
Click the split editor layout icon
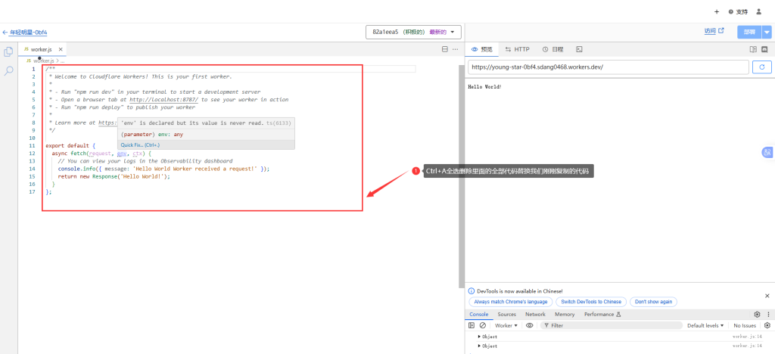(444, 49)
